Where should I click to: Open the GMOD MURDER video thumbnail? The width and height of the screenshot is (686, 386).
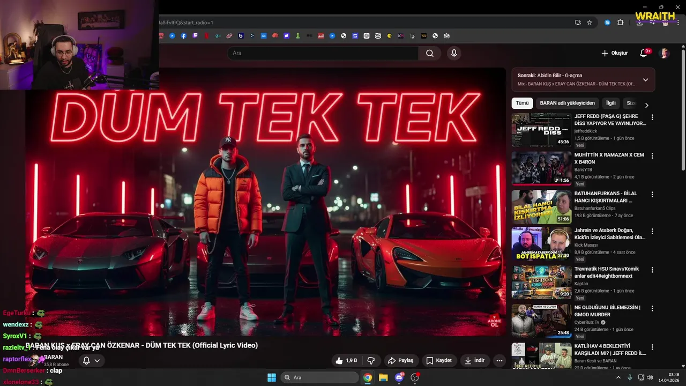(x=541, y=321)
